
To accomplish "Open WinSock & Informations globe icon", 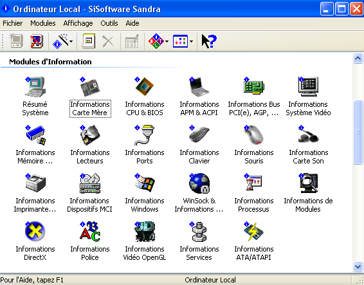I will (199, 183).
